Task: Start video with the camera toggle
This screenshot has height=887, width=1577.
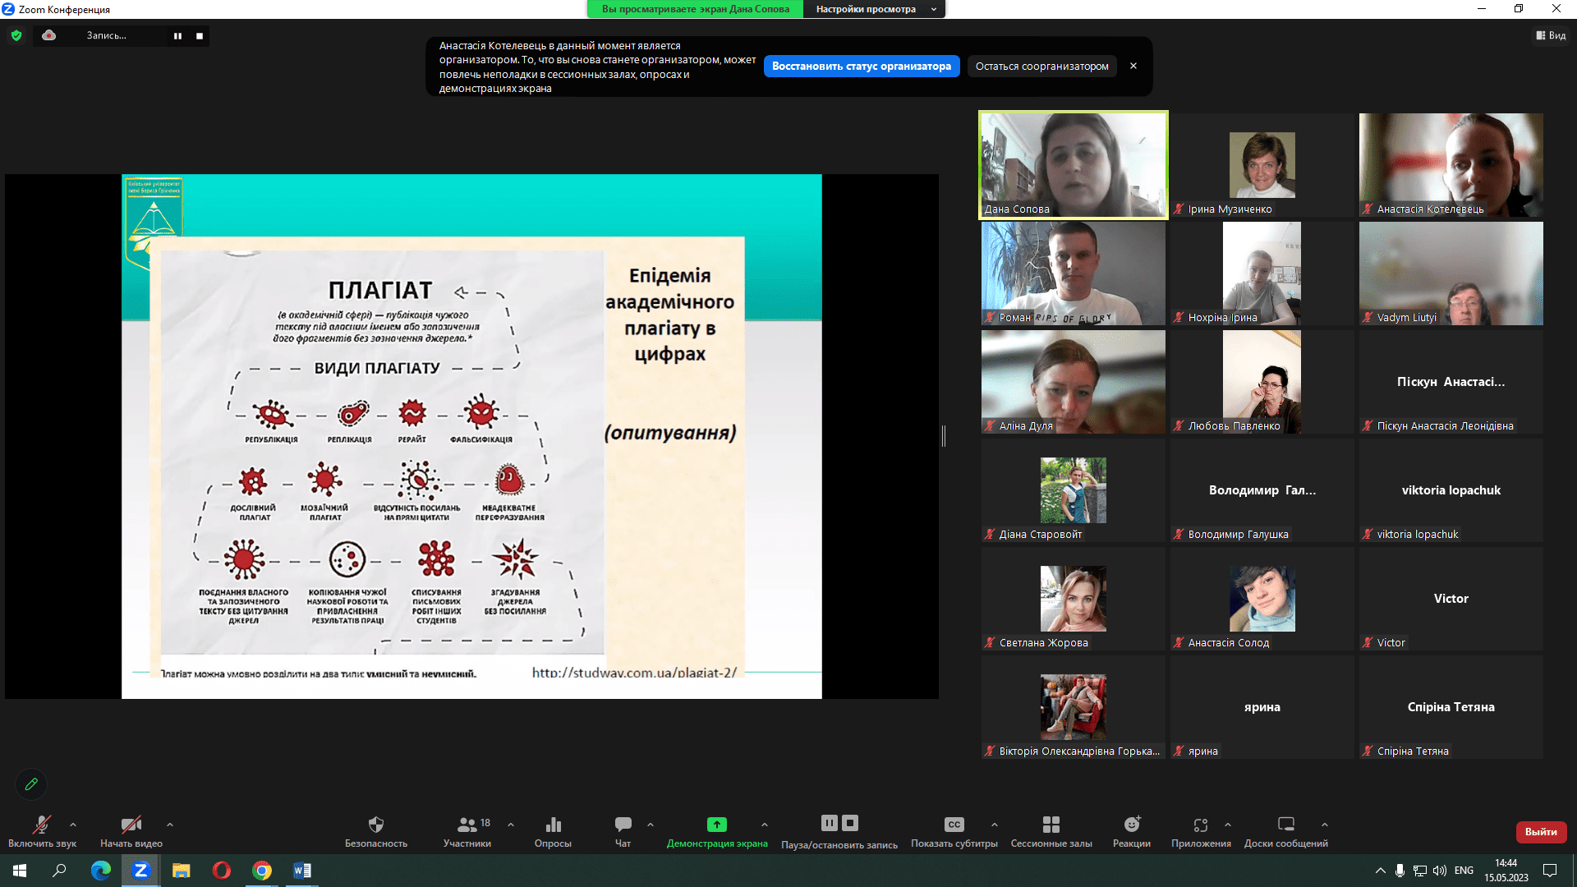Action: (131, 825)
